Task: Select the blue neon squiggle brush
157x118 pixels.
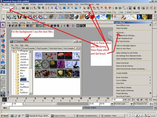Action: point(139,17)
